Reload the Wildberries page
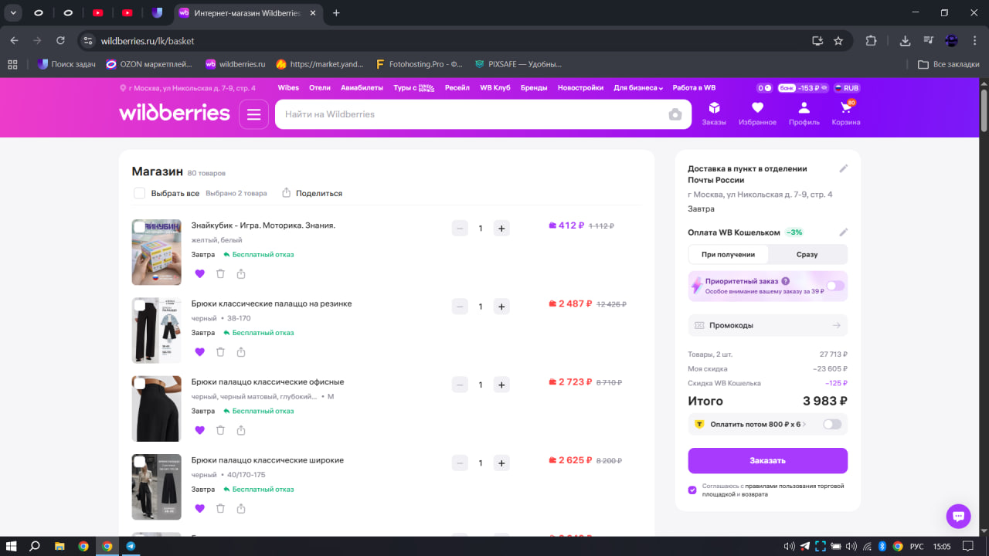The height and width of the screenshot is (556, 989). click(x=61, y=41)
